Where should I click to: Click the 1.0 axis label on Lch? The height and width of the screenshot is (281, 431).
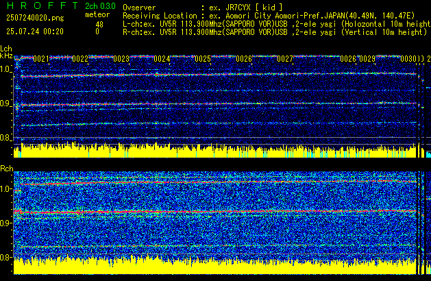pyautogui.click(x=5, y=69)
